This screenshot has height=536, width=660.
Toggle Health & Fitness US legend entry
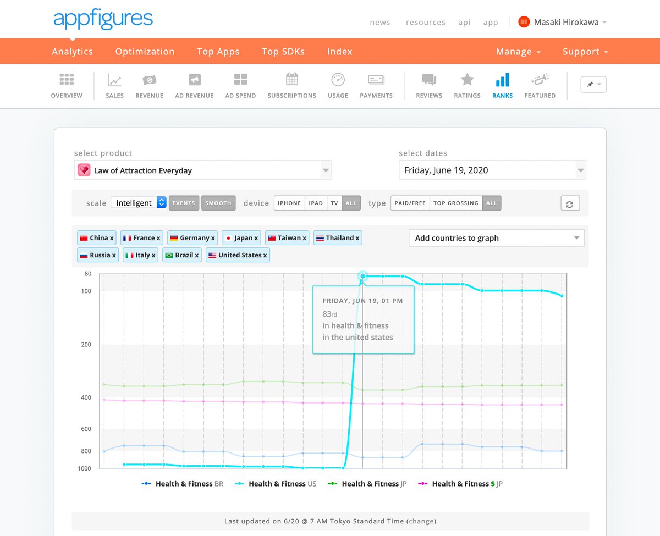(x=276, y=484)
